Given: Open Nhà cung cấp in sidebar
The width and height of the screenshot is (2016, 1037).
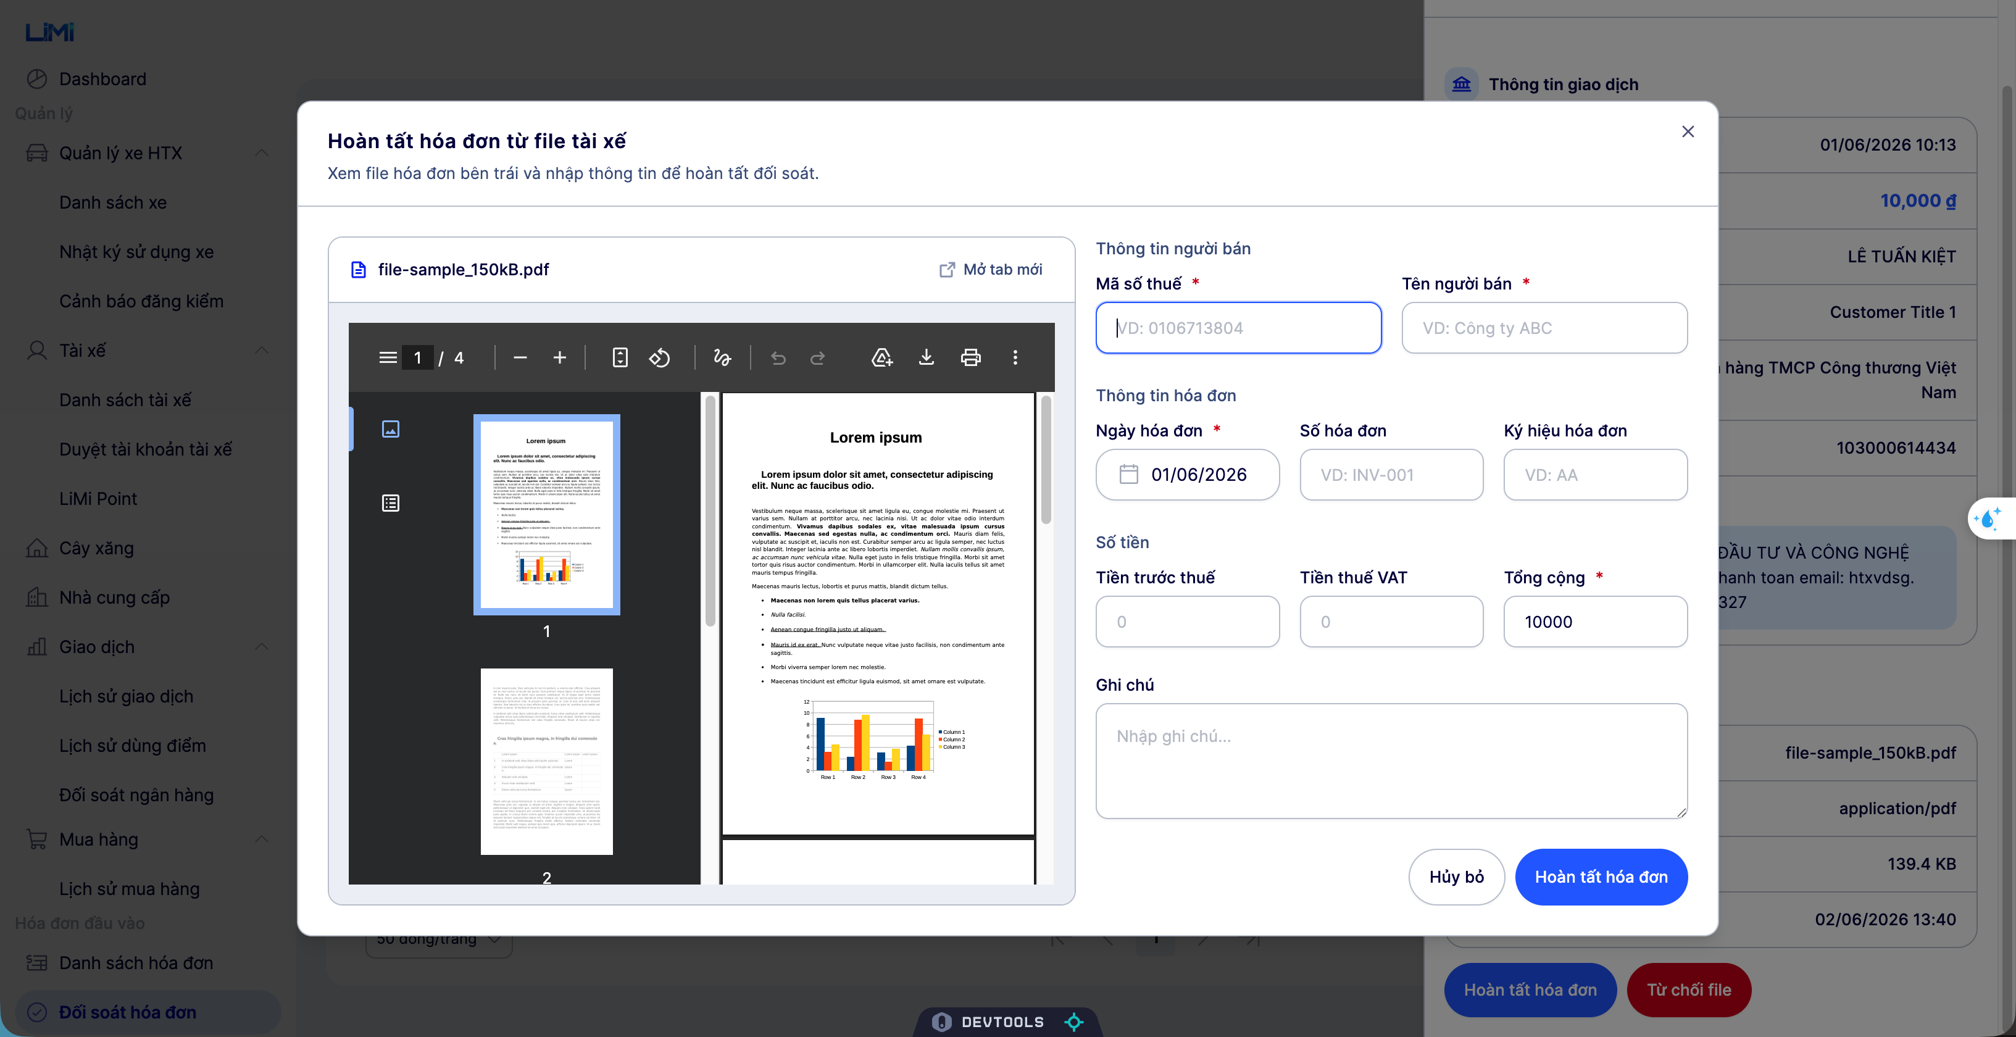Looking at the screenshot, I should point(114,597).
